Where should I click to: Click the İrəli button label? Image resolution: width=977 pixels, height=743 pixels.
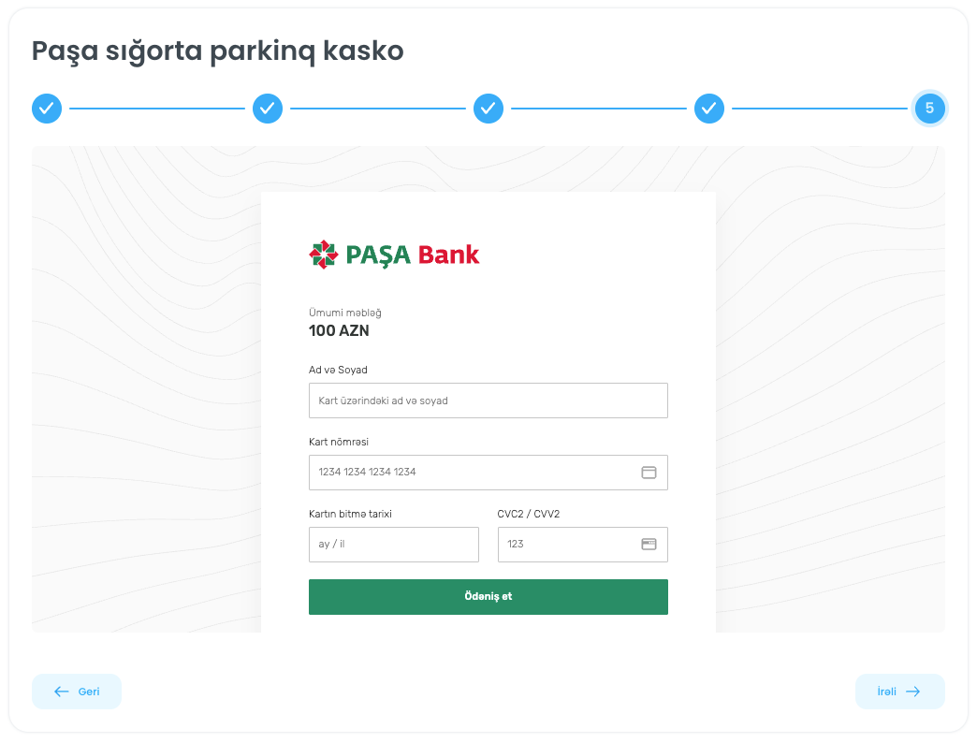(886, 692)
